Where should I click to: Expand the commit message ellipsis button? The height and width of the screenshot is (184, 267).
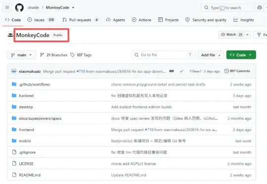(171, 71)
